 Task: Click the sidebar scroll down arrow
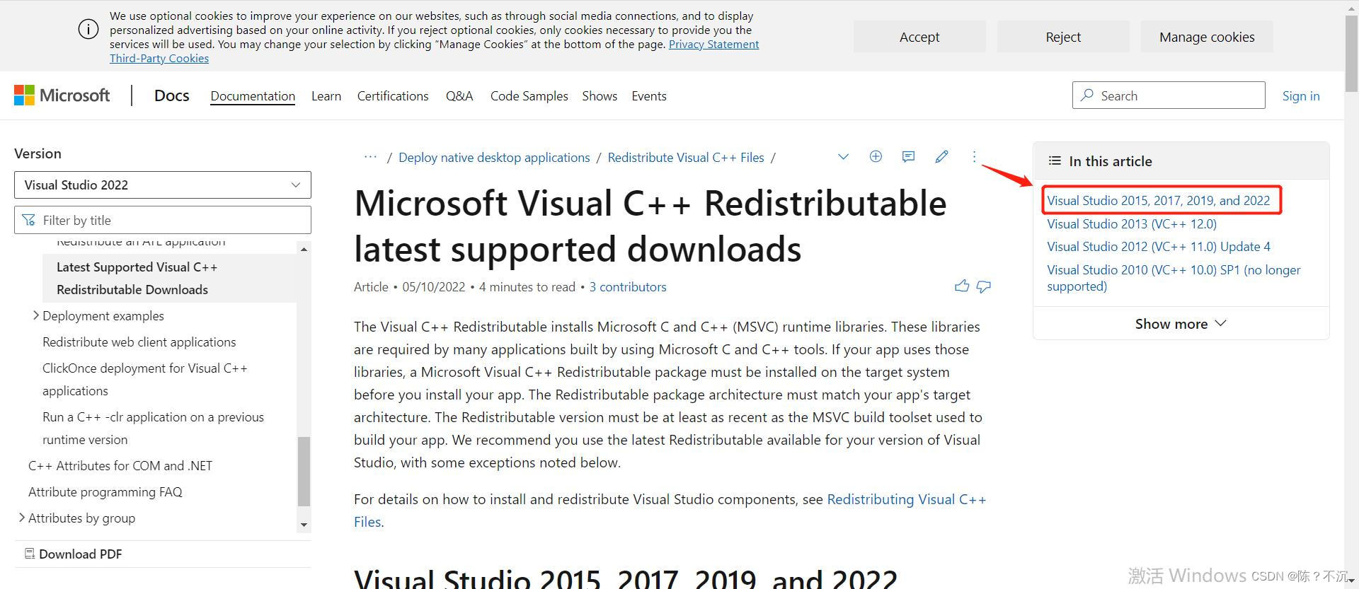pyautogui.click(x=304, y=525)
